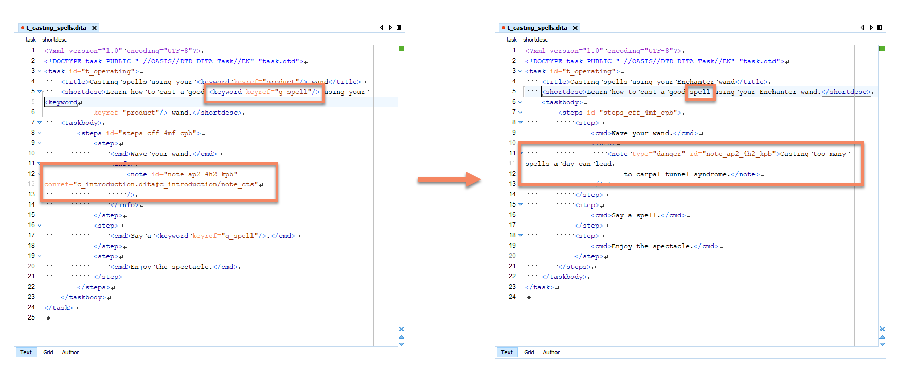Screen dimensions: 899x375
Task: Click the green validation status square in the right editor
Action: [882, 49]
